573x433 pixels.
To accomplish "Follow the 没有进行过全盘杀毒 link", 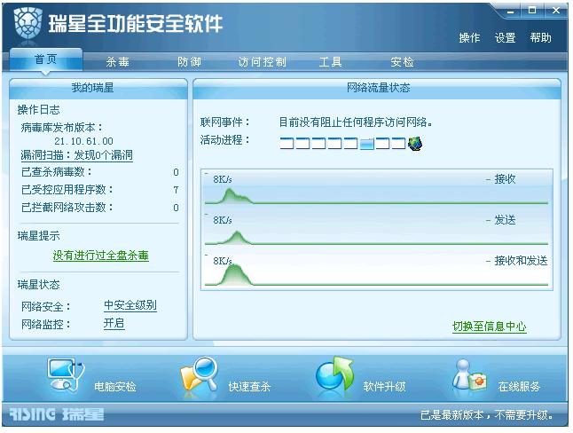I will [x=101, y=256].
